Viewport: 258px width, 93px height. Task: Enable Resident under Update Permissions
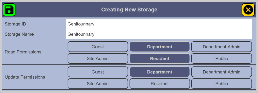click(159, 84)
